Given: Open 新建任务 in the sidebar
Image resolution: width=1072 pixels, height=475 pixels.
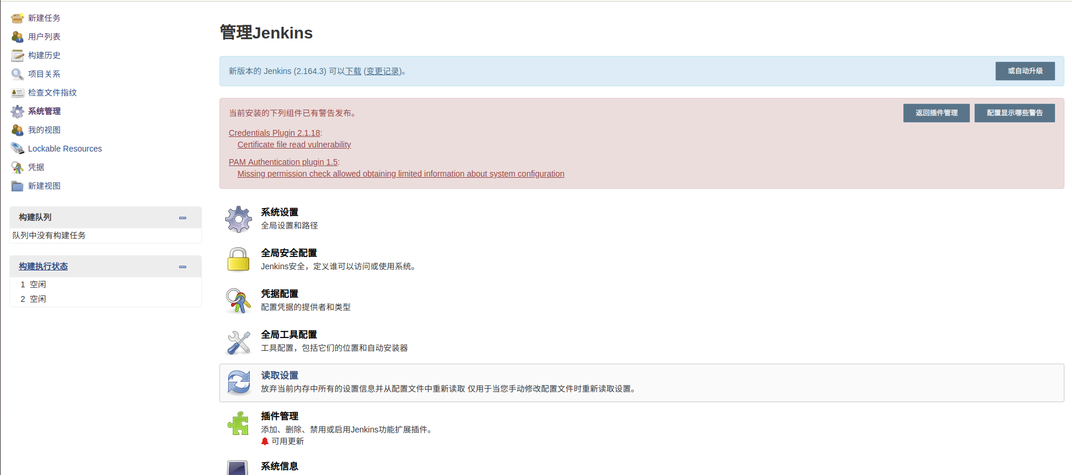Looking at the screenshot, I should pos(44,18).
